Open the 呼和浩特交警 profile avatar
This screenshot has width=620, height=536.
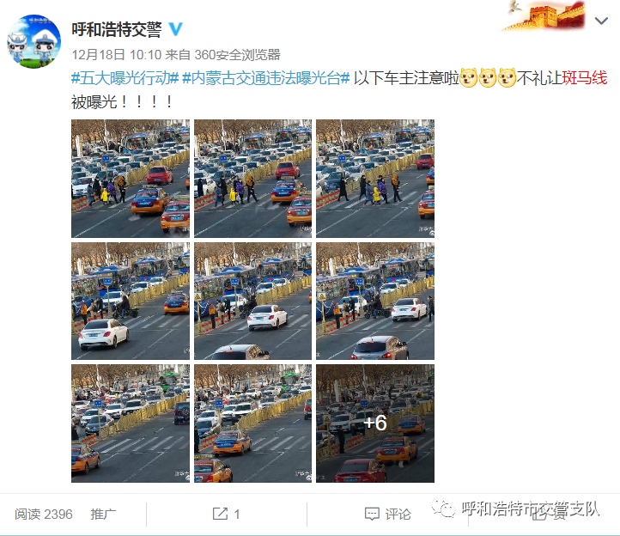[34, 41]
